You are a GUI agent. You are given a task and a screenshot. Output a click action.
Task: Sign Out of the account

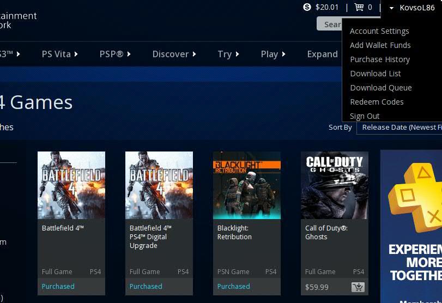(365, 116)
